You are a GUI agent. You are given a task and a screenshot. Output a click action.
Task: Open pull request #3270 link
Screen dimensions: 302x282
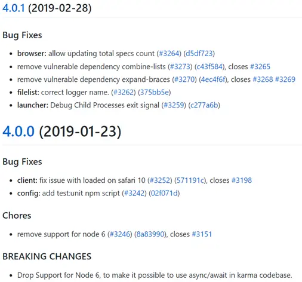(184, 79)
